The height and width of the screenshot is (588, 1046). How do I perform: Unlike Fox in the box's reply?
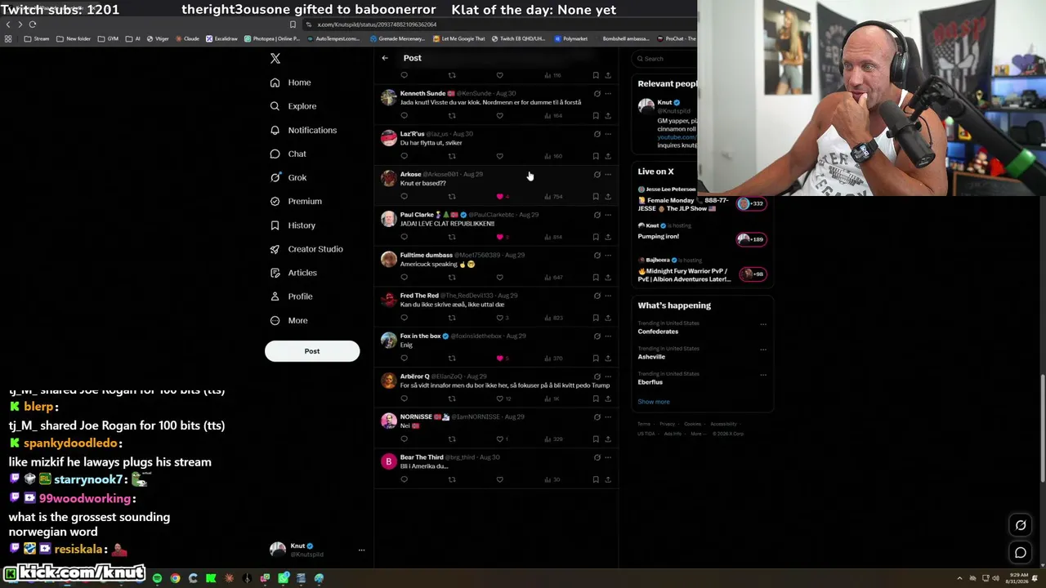(x=500, y=358)
